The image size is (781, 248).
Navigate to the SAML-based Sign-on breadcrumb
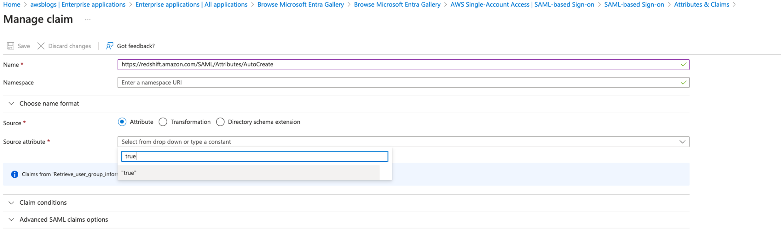coord(634,4)
